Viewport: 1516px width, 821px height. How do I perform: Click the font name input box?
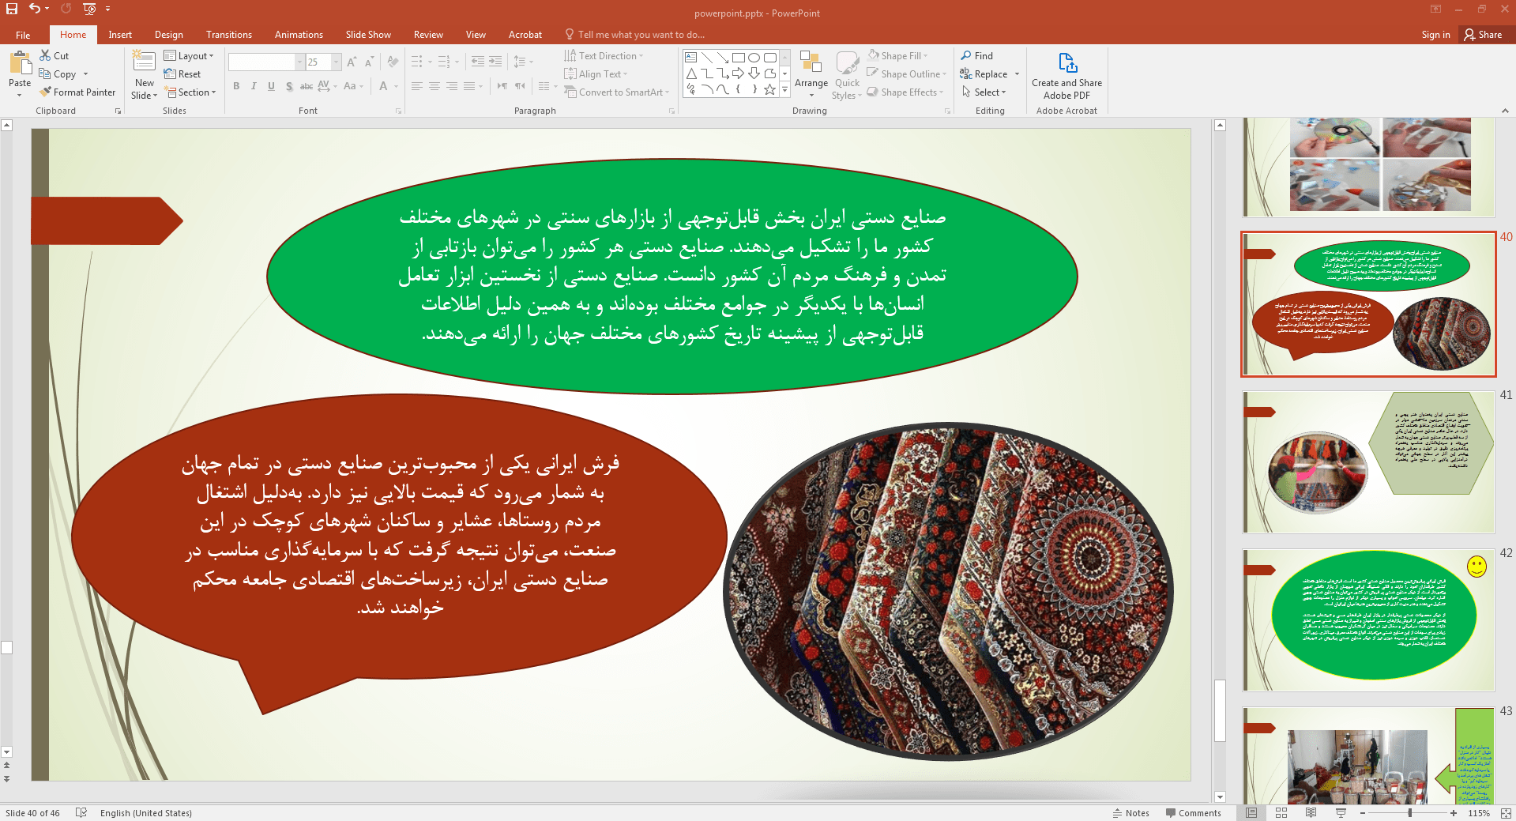(x=261, y=62)
